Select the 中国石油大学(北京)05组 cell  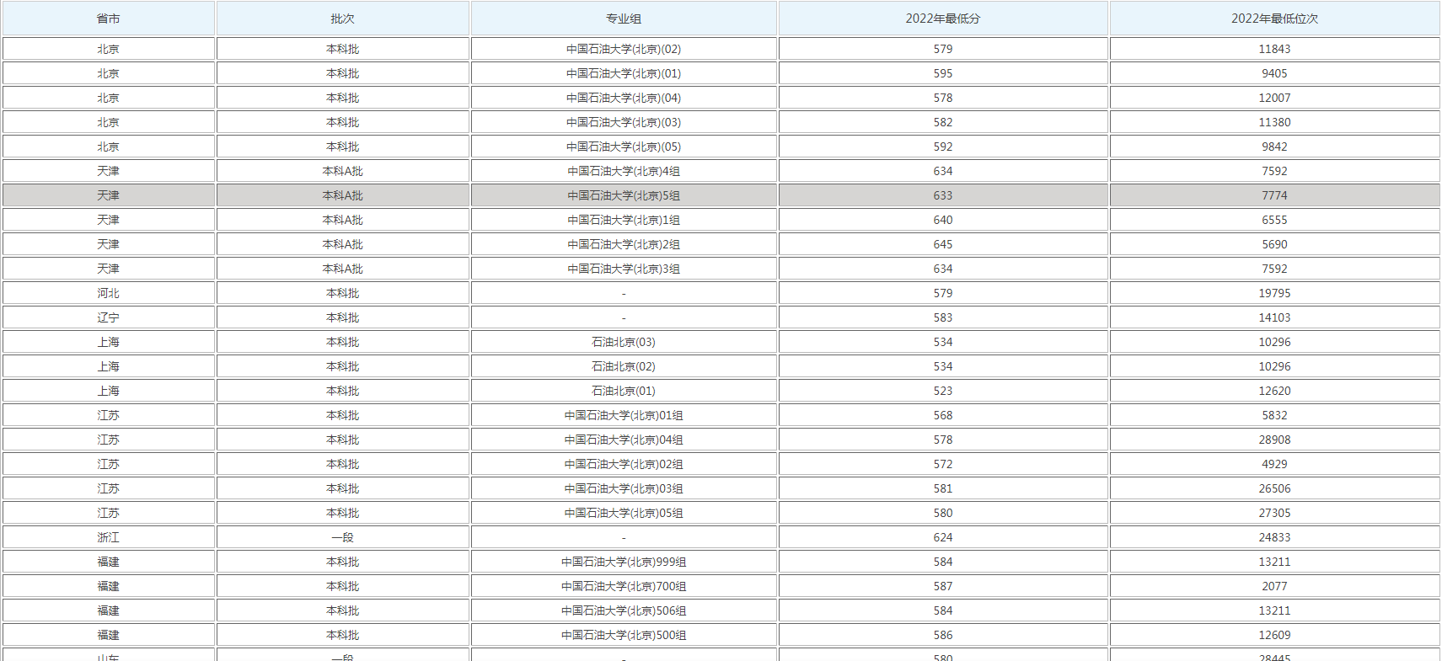pos(624,513)
